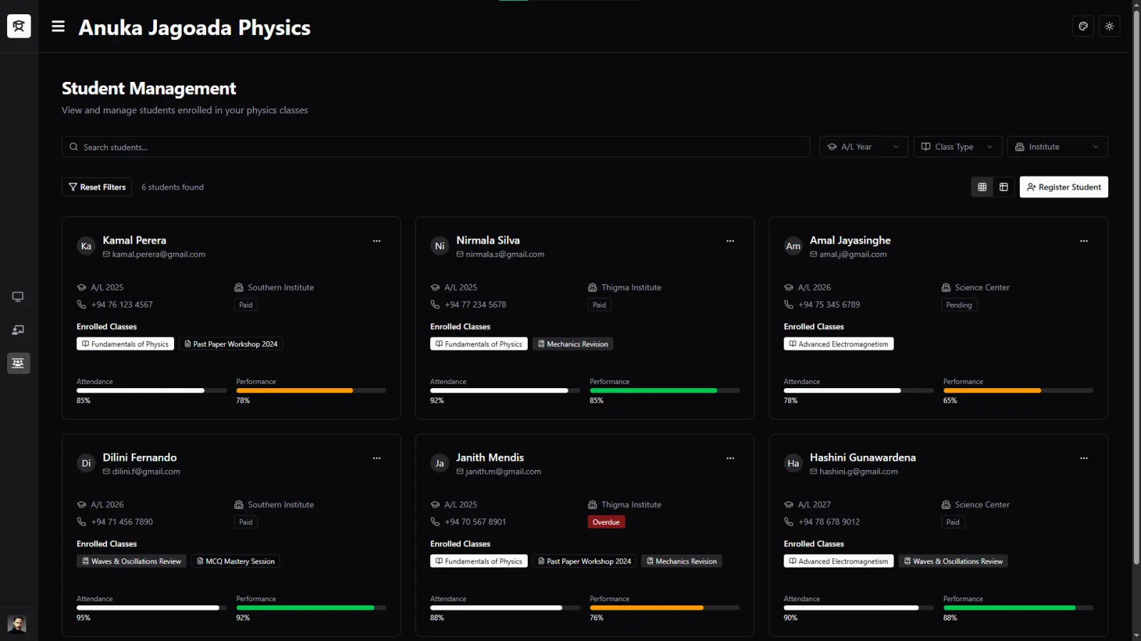Click Hashini Gunawardena avatar initials
1141x641 pixels.
click(793, 464)
